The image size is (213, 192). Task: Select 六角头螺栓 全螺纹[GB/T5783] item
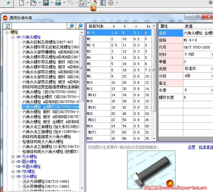point(51,107)
